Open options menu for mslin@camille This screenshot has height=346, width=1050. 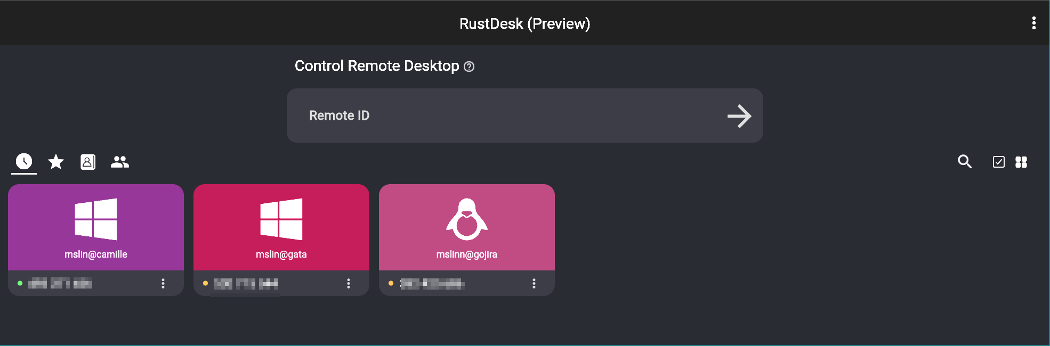[163, 283]
